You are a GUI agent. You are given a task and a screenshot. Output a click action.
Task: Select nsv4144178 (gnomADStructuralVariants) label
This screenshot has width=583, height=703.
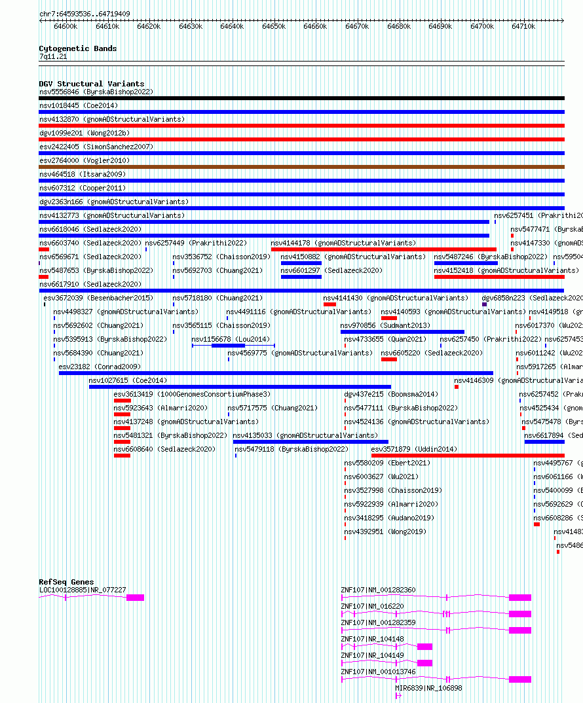point(343,243)
